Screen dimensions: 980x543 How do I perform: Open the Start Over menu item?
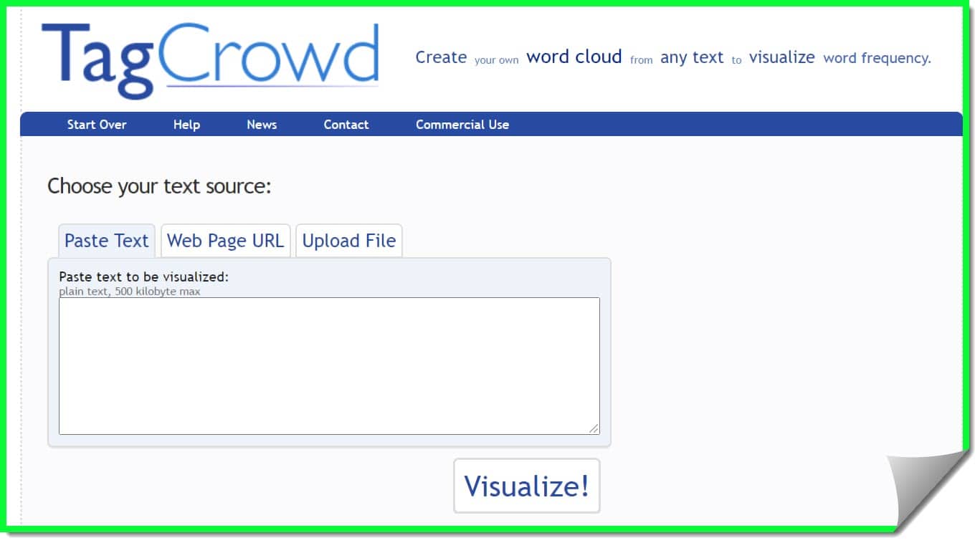pos(97,125)
